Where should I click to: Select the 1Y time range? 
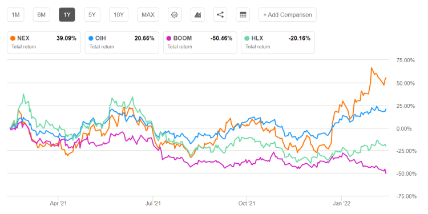point(67,15)
